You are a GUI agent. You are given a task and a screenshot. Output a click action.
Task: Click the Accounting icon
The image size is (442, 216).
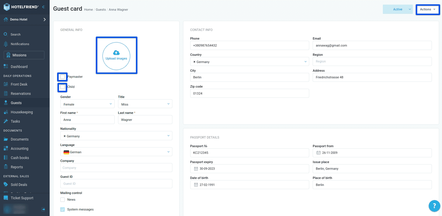(x=6, y=148)
